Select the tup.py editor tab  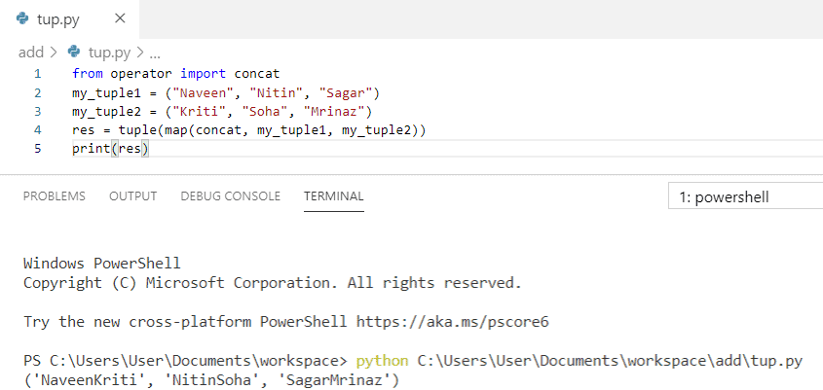coord(70,19)
